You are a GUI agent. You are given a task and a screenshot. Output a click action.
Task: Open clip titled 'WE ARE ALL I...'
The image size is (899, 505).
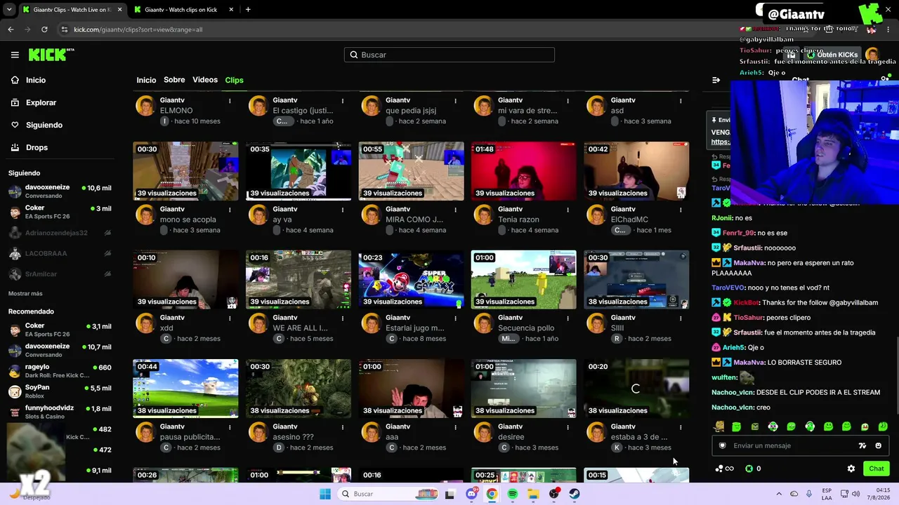300,328
